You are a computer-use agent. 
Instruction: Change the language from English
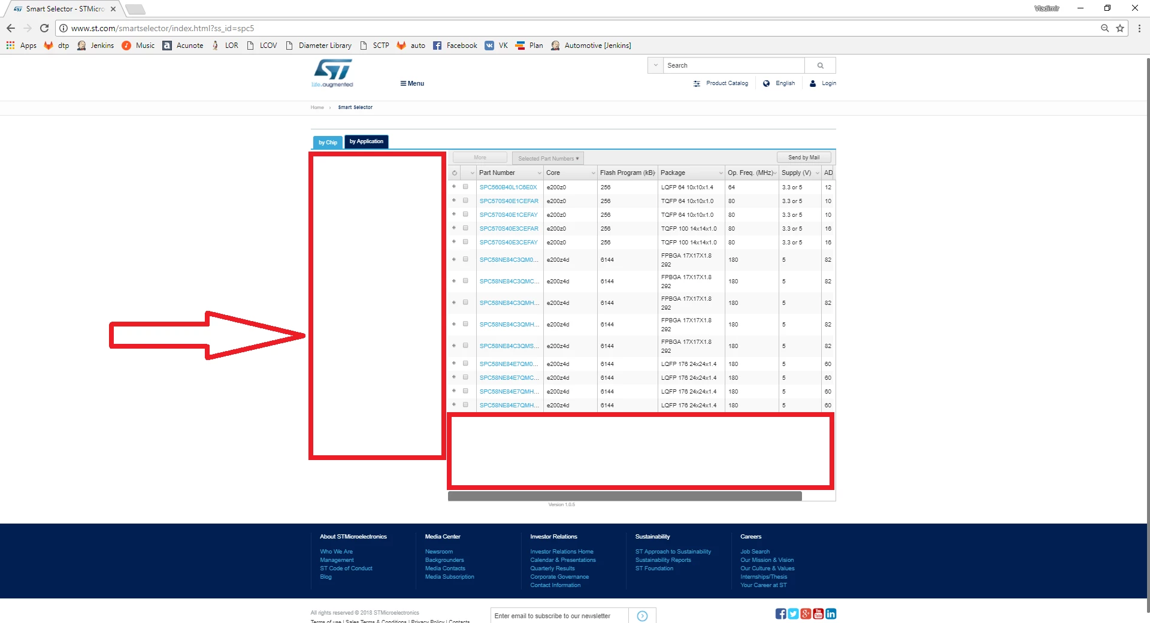click(x=779, y=83)
